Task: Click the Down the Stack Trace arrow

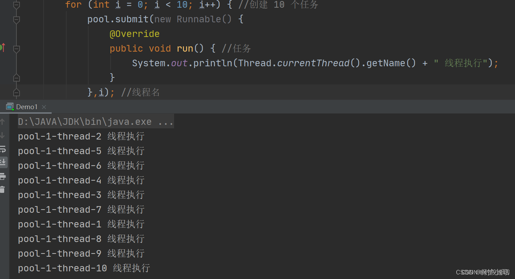Action: coord(3,135)
